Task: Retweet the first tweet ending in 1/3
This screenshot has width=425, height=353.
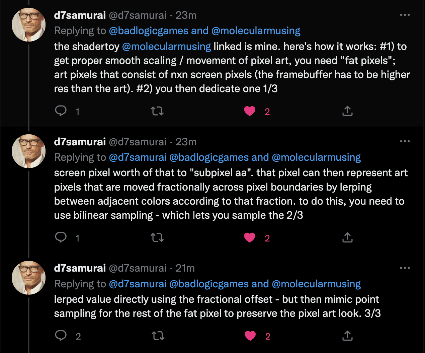Action: coord(157,111)
